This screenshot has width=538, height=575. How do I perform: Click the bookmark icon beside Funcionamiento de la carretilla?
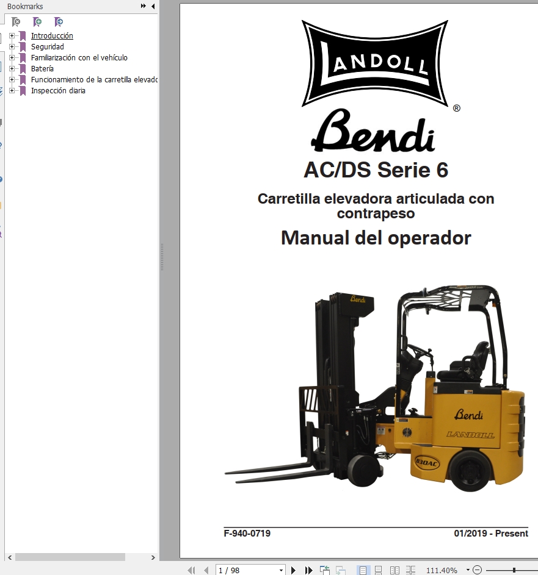[x=23, y=80]
